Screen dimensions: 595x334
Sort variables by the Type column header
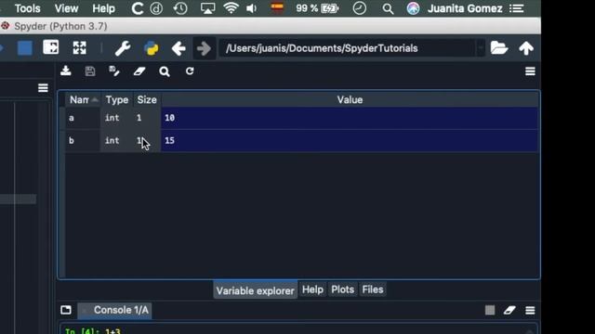(117, 100)
